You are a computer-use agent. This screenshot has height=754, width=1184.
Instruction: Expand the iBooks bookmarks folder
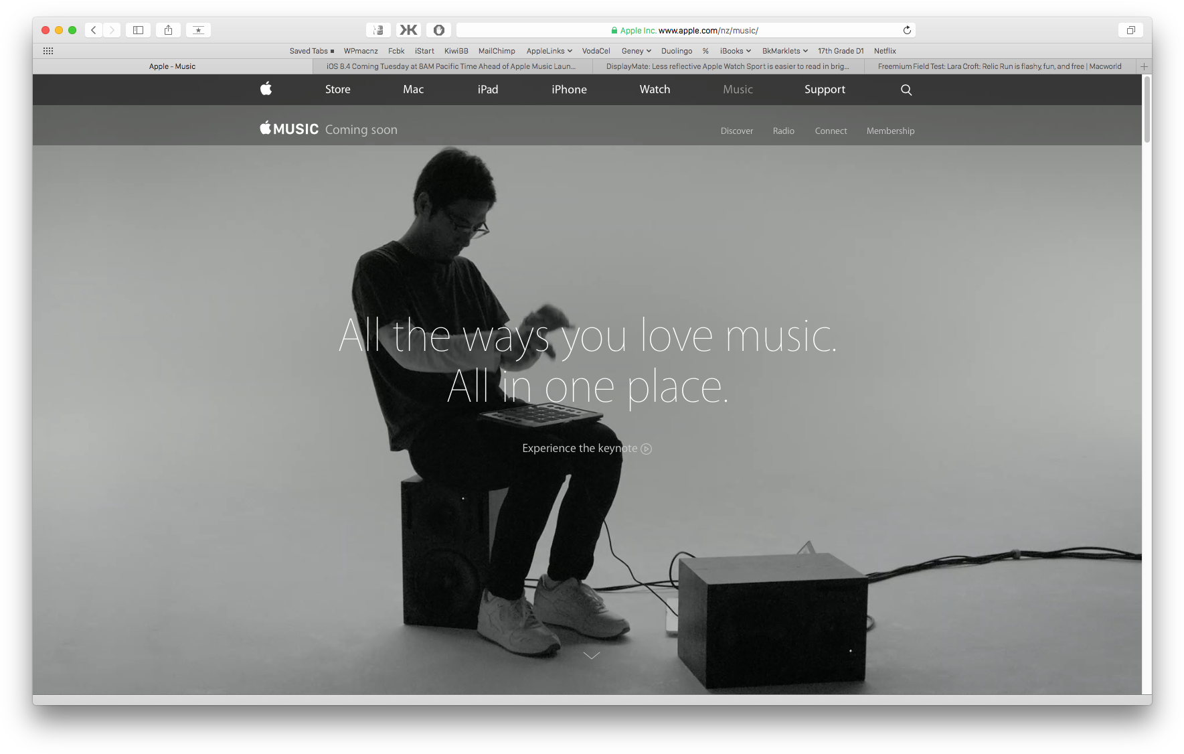pos(736,51)
